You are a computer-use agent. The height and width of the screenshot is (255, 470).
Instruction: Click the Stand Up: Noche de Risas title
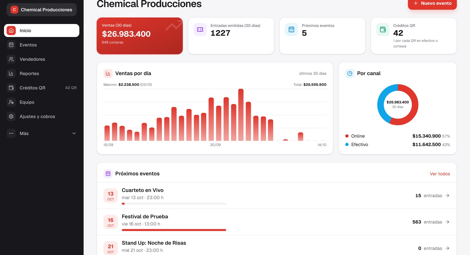[154, 243]
